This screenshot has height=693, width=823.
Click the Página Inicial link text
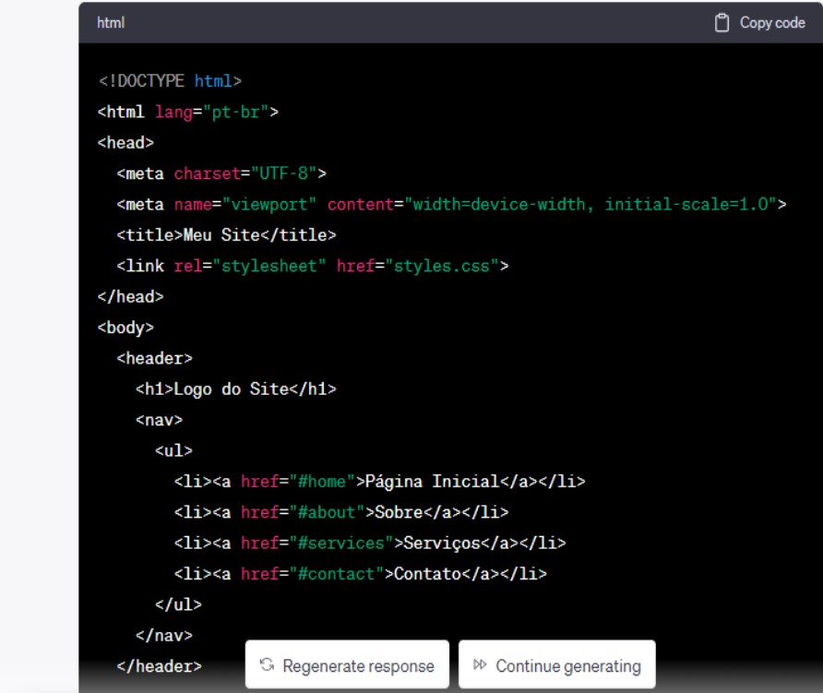point(432,481)
